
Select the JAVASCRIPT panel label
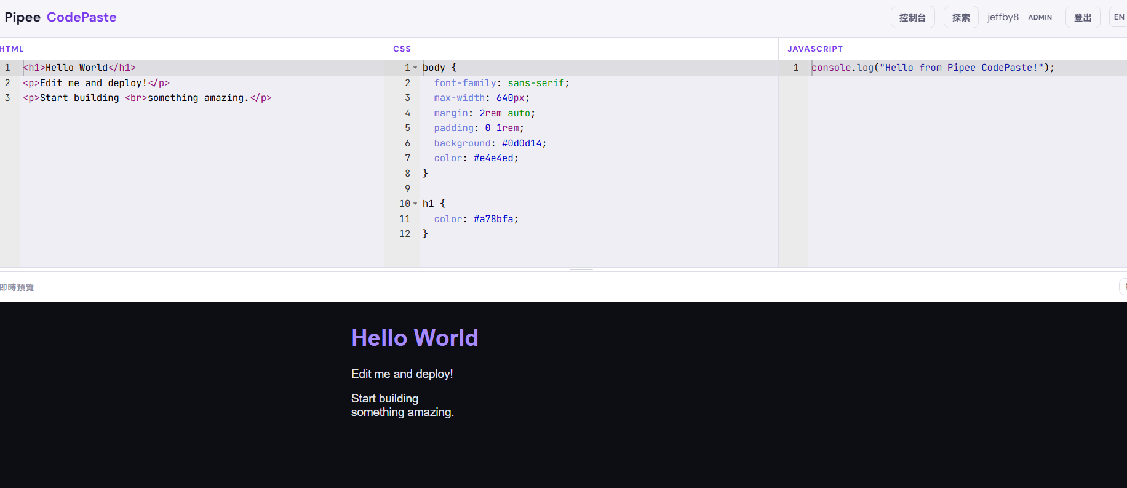pyautogui.click(x=815, y=49)
